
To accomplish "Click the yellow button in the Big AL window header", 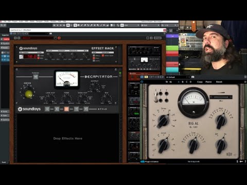I will coord(146,77).
